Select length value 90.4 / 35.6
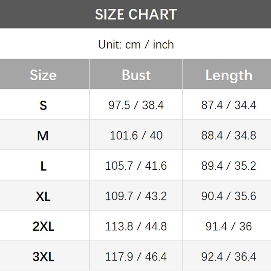This screenshot has height=271, width=271. tap(229, 196)
